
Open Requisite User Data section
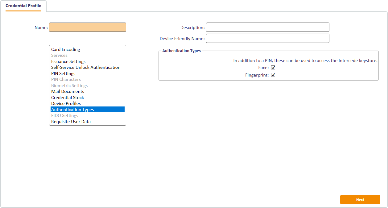pyautogui.click(x=71, y=122)
